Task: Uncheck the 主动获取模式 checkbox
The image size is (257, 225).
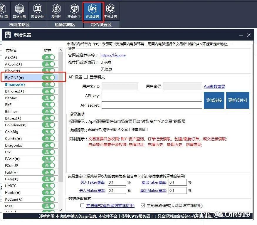Action: (143, 206)
